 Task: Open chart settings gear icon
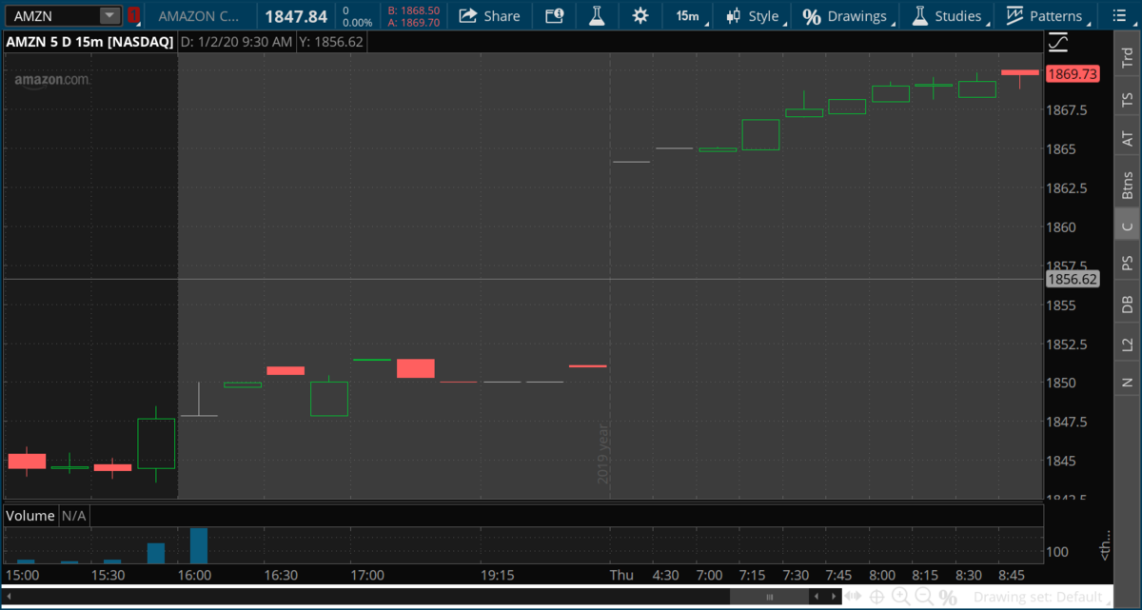click(640, 16)
